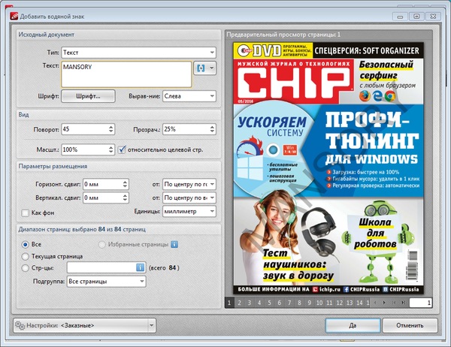Screen dimensions: 451x347
Task: Click the gear icon in Настройки
Action: 19,325
